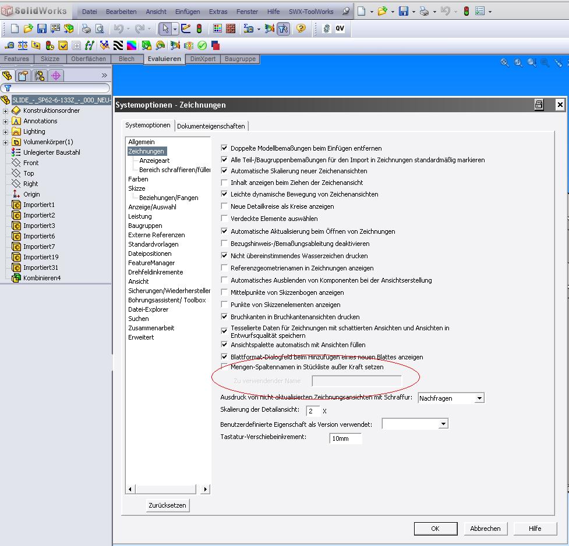Enable Mittelpunkte von Skizzenbogen anzeigen
This screenshot has width=569, height=546.
[x=224, y=292]
